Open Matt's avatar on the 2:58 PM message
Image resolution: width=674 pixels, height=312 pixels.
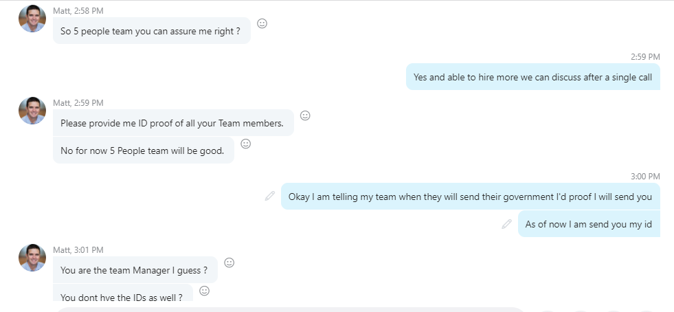click(x=32, y=19)
